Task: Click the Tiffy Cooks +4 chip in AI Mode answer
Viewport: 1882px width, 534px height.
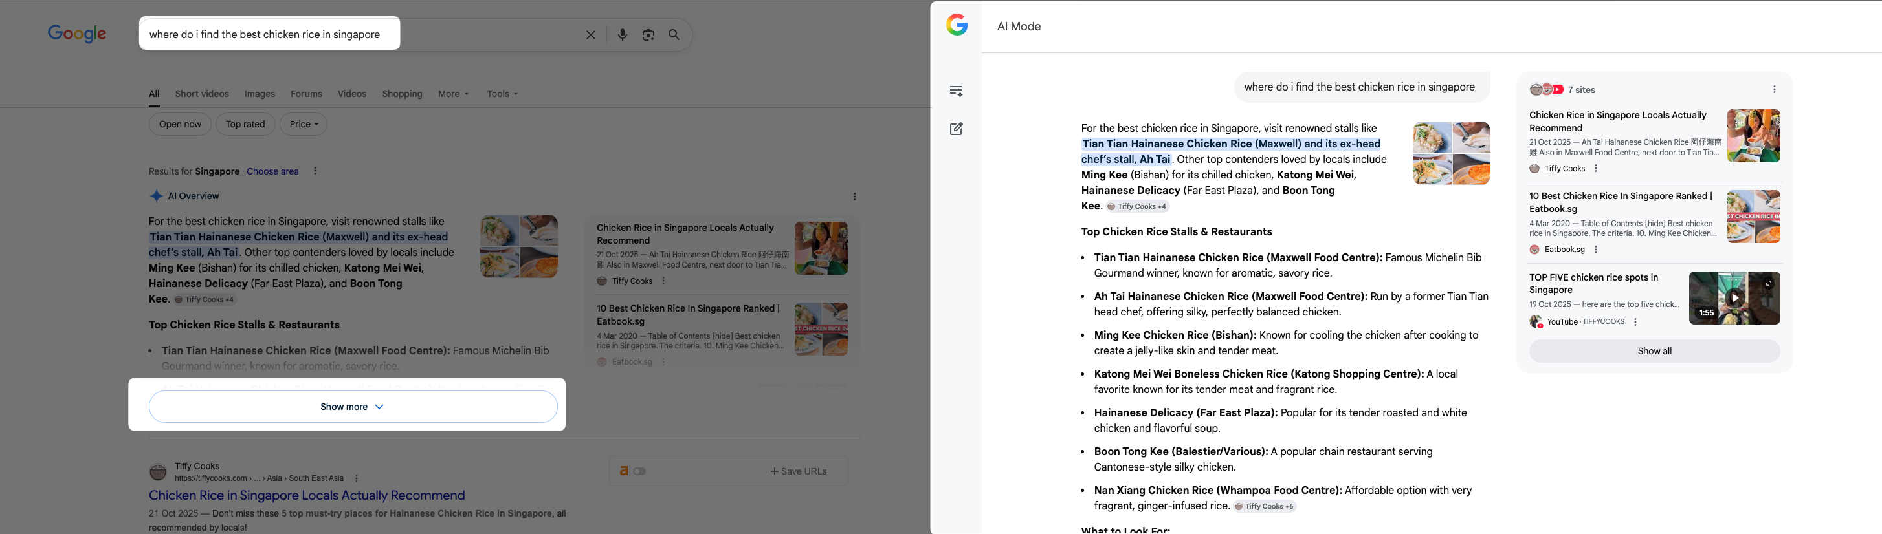Action: tap(1137, 206)
